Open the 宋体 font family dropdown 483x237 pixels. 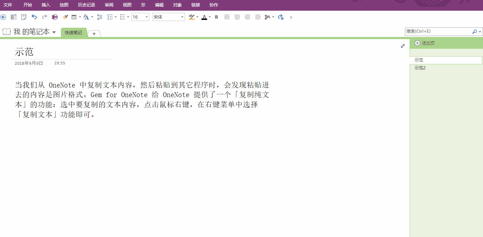182,17
